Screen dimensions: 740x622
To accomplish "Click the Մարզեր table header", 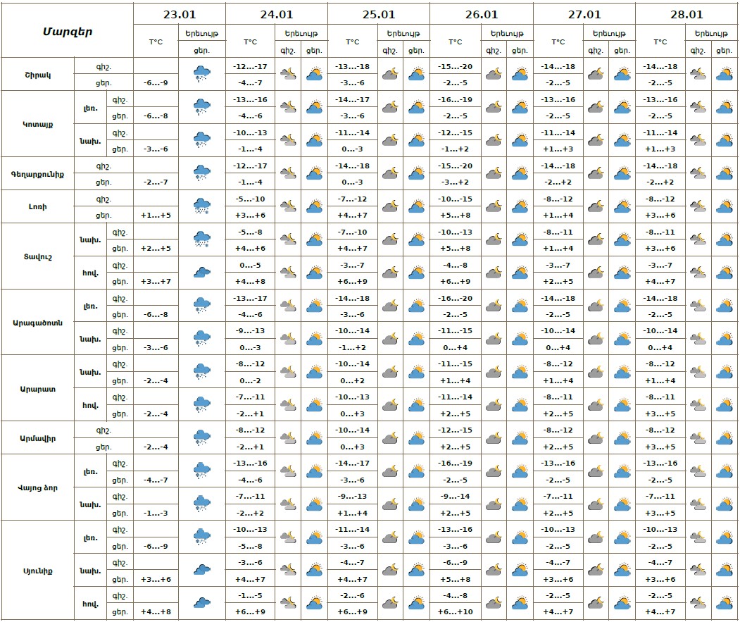I will pyautogui.click(x=68, y=31).
